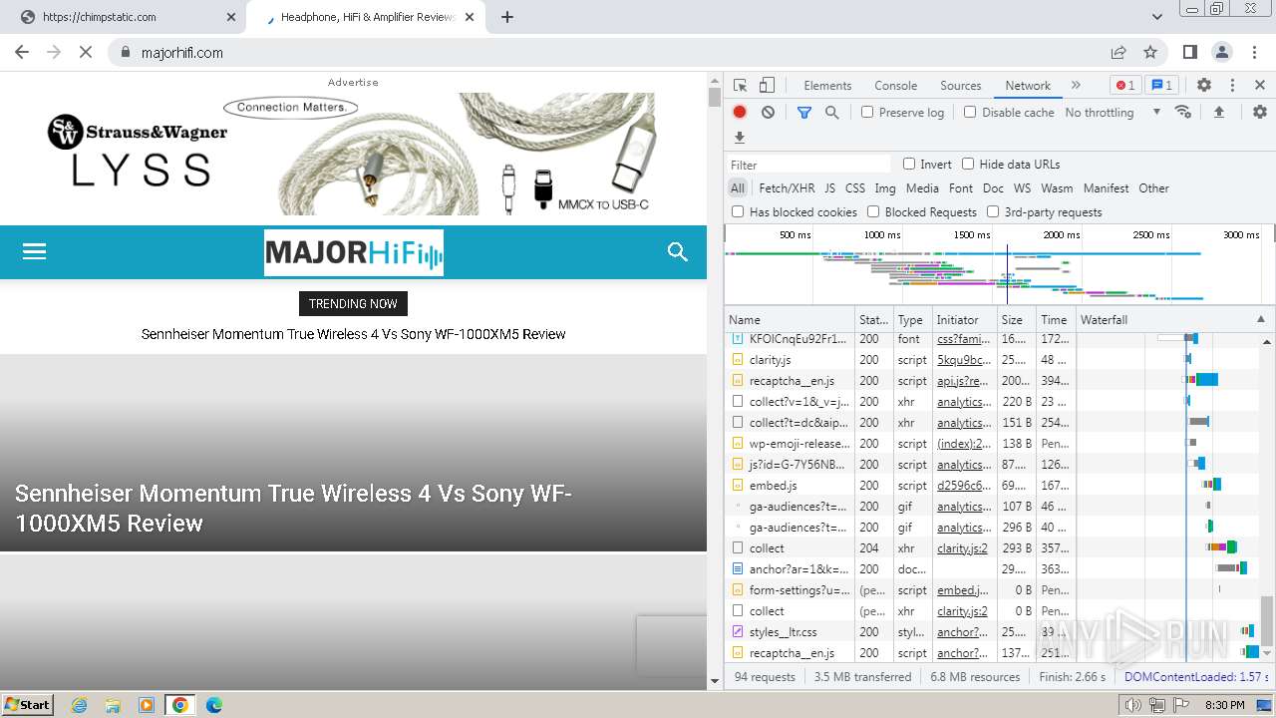1276x718 pixels.
Task: Open search in the Network panel
Action: (x=832, y=113)
